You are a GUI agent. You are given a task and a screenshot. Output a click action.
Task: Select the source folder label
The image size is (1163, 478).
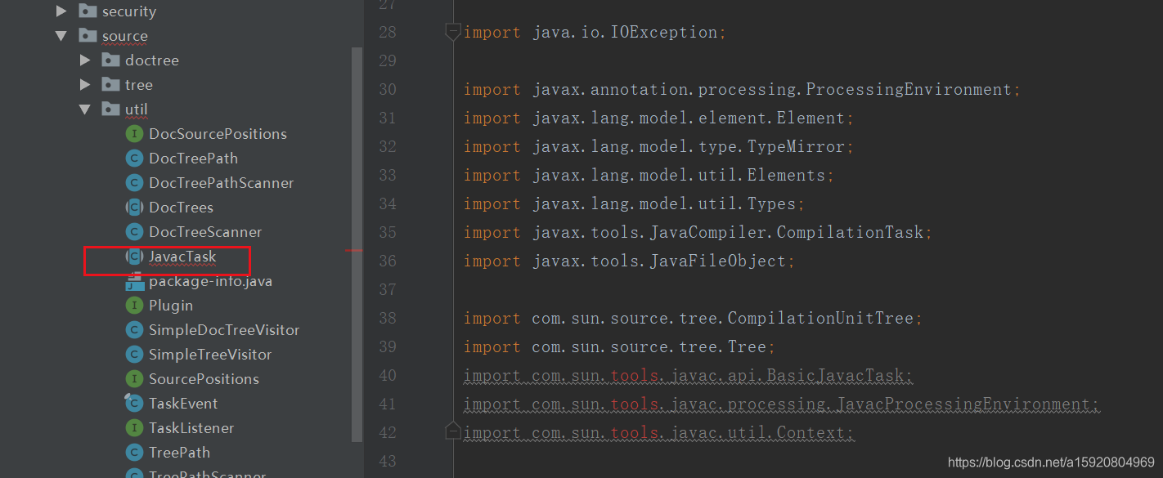point(125,36)
